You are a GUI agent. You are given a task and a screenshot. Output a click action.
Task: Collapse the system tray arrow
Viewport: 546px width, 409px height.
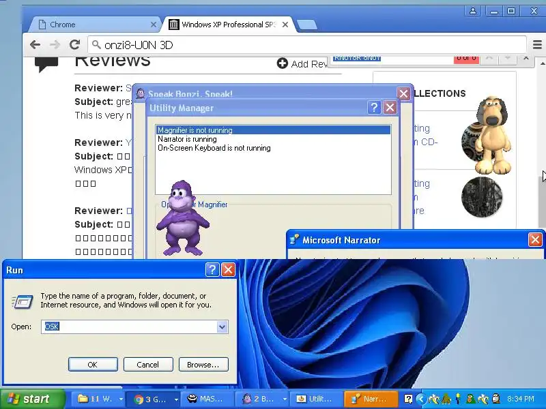coord(420,399)
